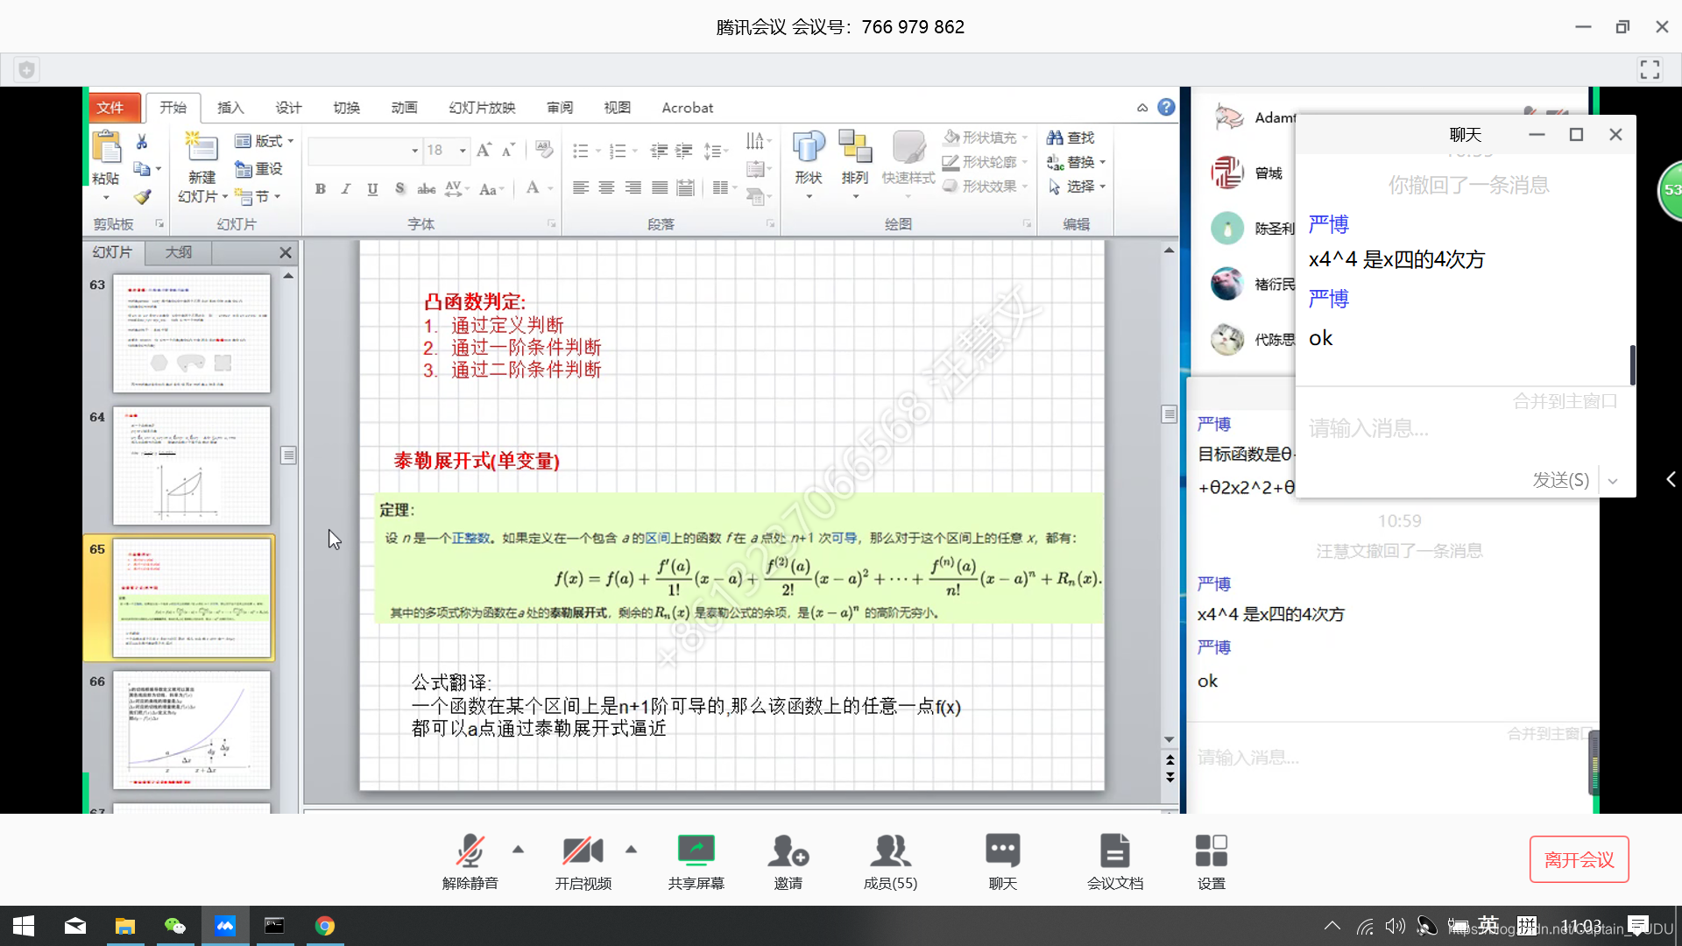This screenshot has width=1682, height=946.
Task: Open 形状填充 shape fill dropdown
Action: (984, 138)
